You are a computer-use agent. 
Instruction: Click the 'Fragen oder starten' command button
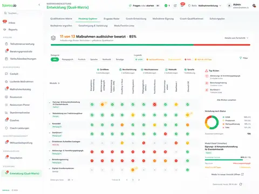point(145,6)
